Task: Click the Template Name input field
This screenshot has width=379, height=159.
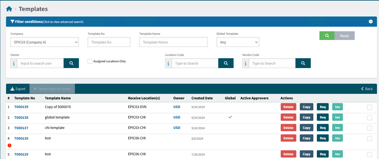Action: tap(173, 42)
